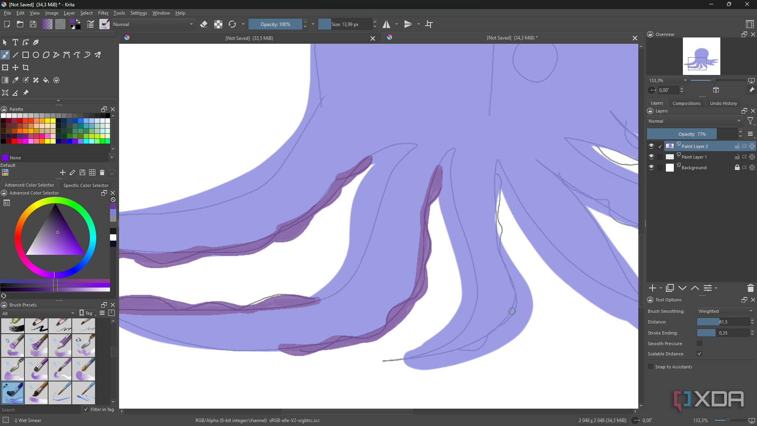
Task: Switch to the Undo History tab
Action: pyautogui.click(x=723, y=103)
